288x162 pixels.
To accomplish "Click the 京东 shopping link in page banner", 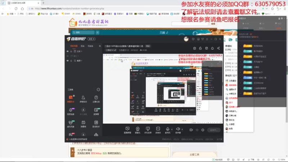I will tap(96, 153).
